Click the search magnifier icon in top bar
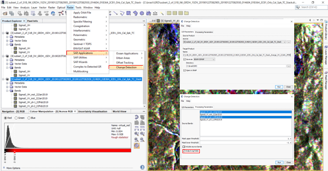This screenshot has width=328, height=171. point(298,7)
